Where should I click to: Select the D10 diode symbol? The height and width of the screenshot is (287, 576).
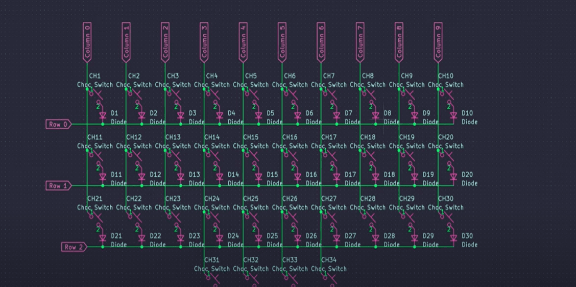[453, 115]
